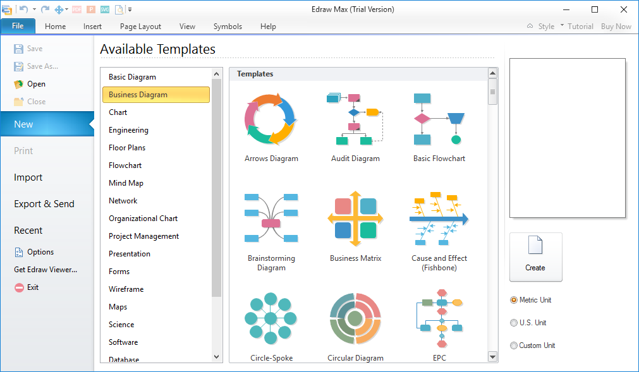Image resolution: width=639 pixels, height=372 pixels.
Task: Click the Undo arrow in quick access toolbar
Action: (23, 9)
